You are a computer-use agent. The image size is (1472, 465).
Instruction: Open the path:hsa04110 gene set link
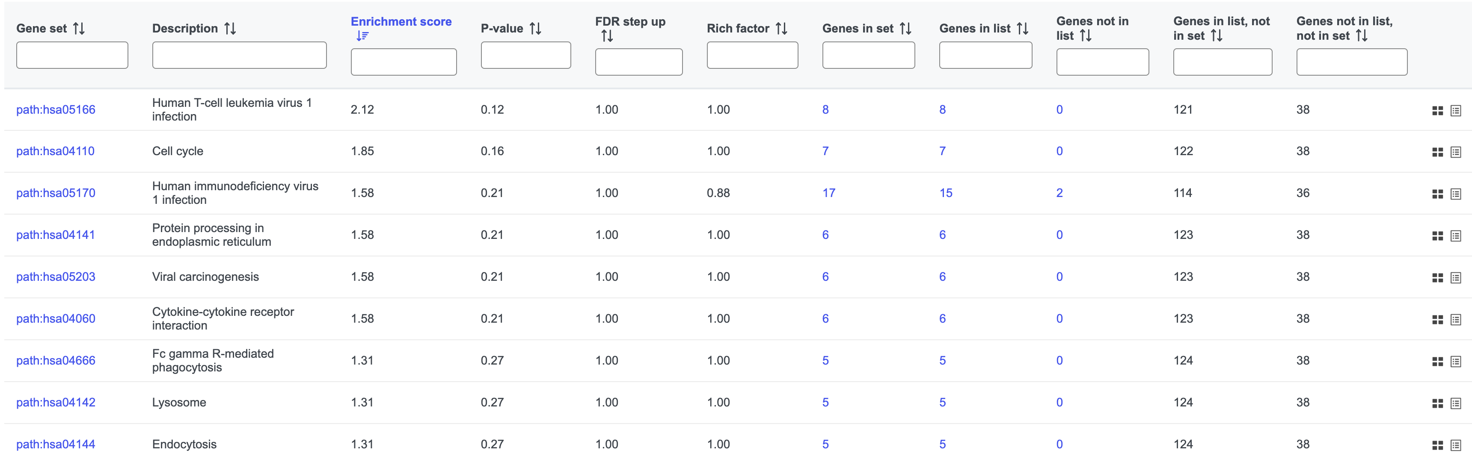pos(56,151)
